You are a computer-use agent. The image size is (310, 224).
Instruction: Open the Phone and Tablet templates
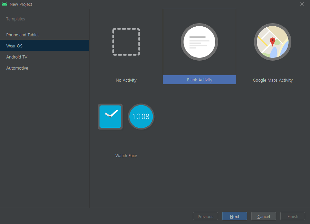coord(45,35)
